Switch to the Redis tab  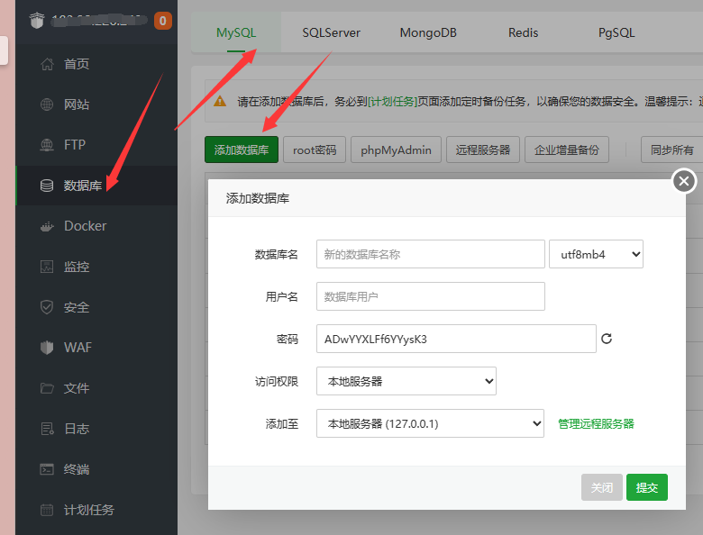(523, 32)
